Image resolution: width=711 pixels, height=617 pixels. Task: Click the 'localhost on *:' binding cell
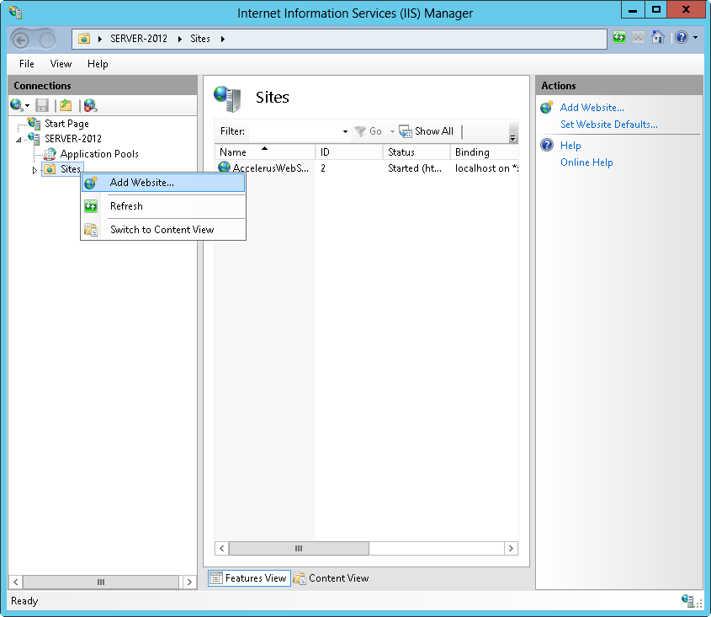pos(486,168)
